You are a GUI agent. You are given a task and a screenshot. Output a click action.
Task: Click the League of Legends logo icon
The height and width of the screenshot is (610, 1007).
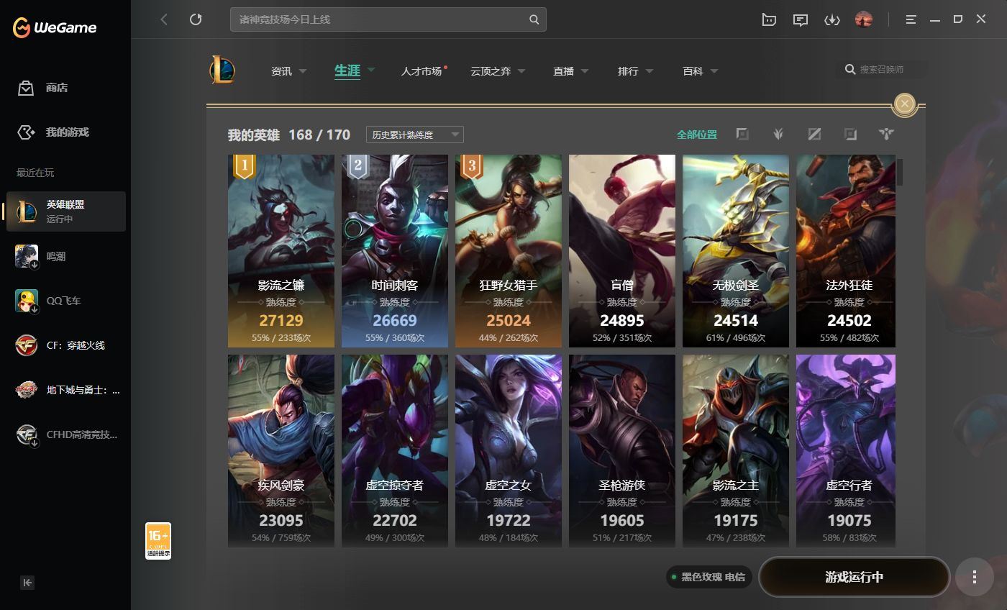tap(222, 70)
